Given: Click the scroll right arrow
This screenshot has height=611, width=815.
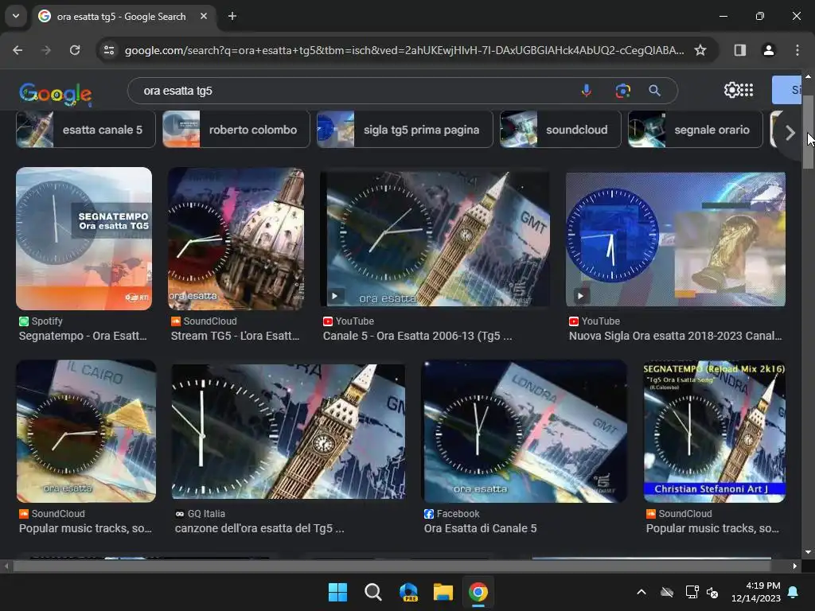Looking at the screenshot, I should click(795, 566).
